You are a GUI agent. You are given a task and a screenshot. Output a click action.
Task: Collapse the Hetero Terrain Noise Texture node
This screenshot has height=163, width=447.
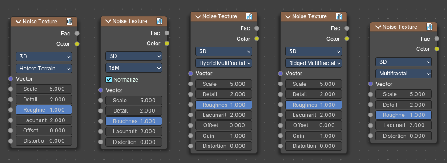pos(19,22)
